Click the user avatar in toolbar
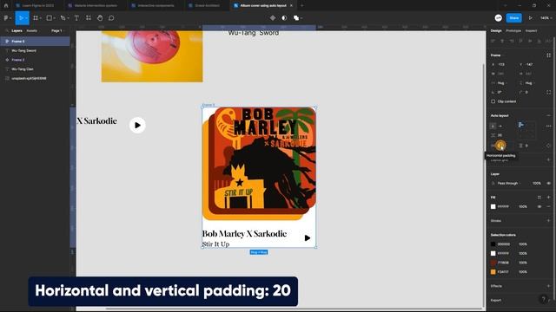The image size is (556, 312). (x=498, y=18)
